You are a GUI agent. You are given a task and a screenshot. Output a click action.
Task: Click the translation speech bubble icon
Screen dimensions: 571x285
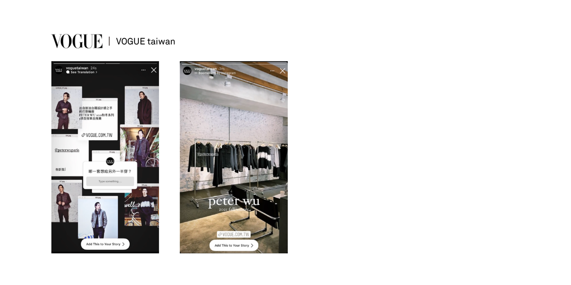pyautogui.click(x=67, y=72)
